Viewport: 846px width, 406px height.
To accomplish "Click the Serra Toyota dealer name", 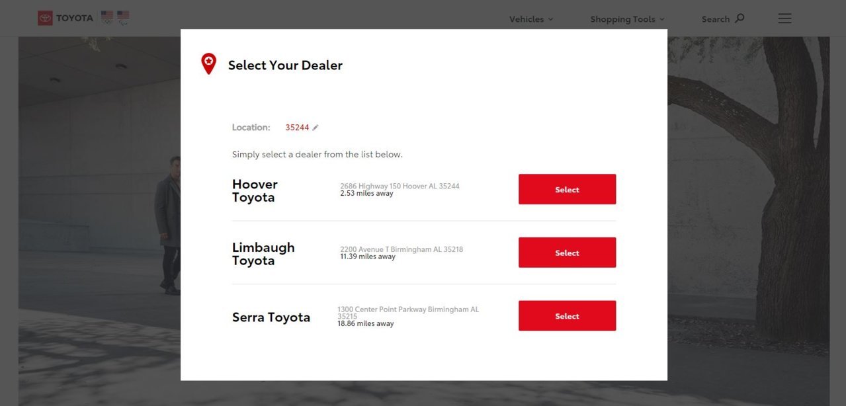I will pyautogui.click(x=271, y=317).
